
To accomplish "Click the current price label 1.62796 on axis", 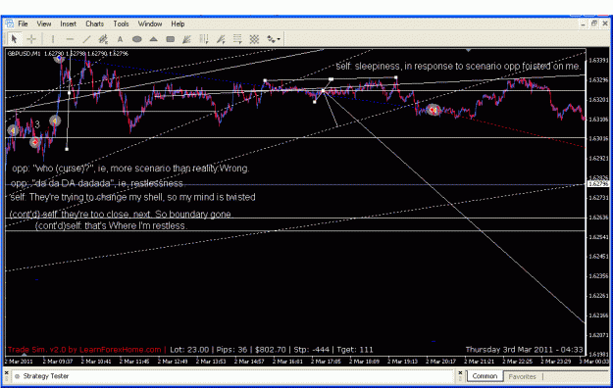I will (x=597, y=184).
